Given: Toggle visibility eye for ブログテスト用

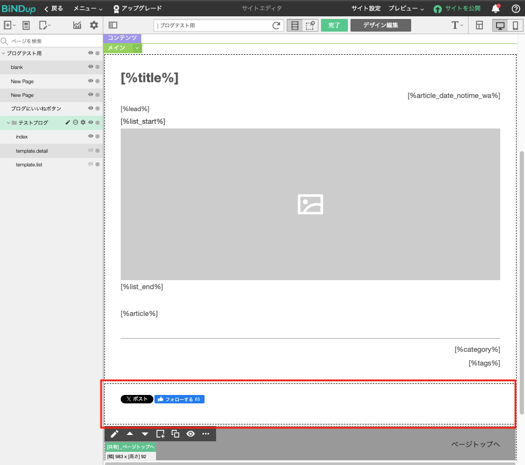Looking at the screenshot, I should [91, 53].
